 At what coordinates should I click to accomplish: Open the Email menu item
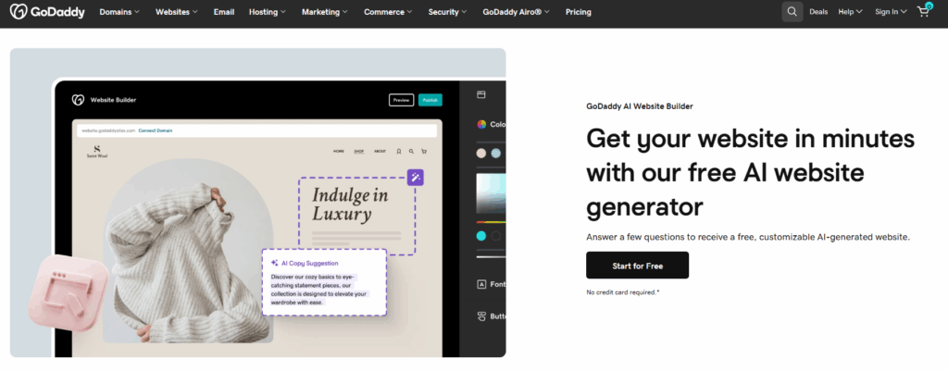224,11
